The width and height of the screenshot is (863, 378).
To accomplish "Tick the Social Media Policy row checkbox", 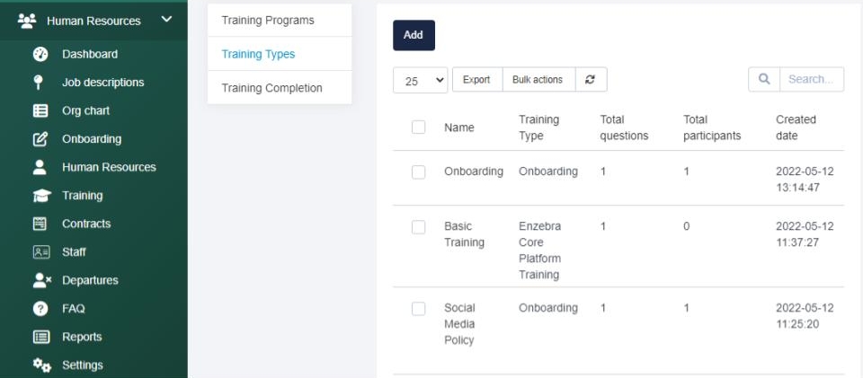I will point(418,309).
